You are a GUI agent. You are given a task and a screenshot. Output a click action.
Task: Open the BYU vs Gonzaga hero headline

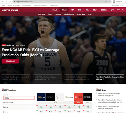point(30,52)
